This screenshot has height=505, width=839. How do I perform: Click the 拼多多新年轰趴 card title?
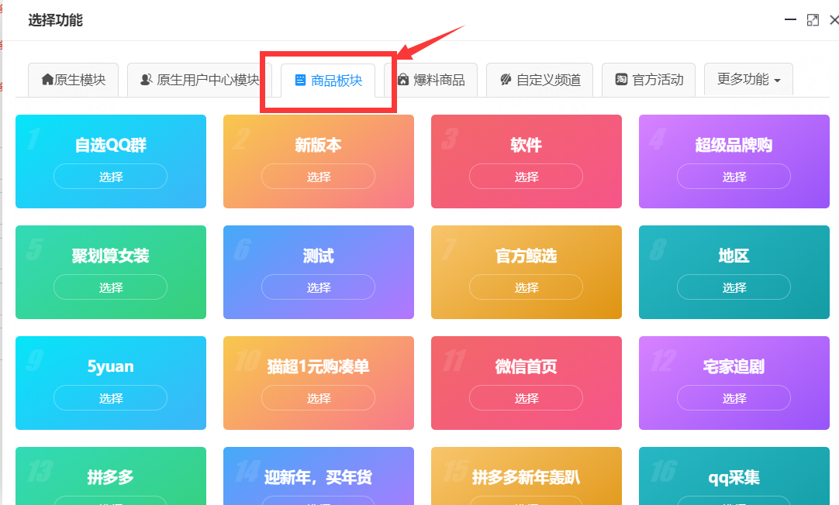pyautogui.click(x=526, y=476)
